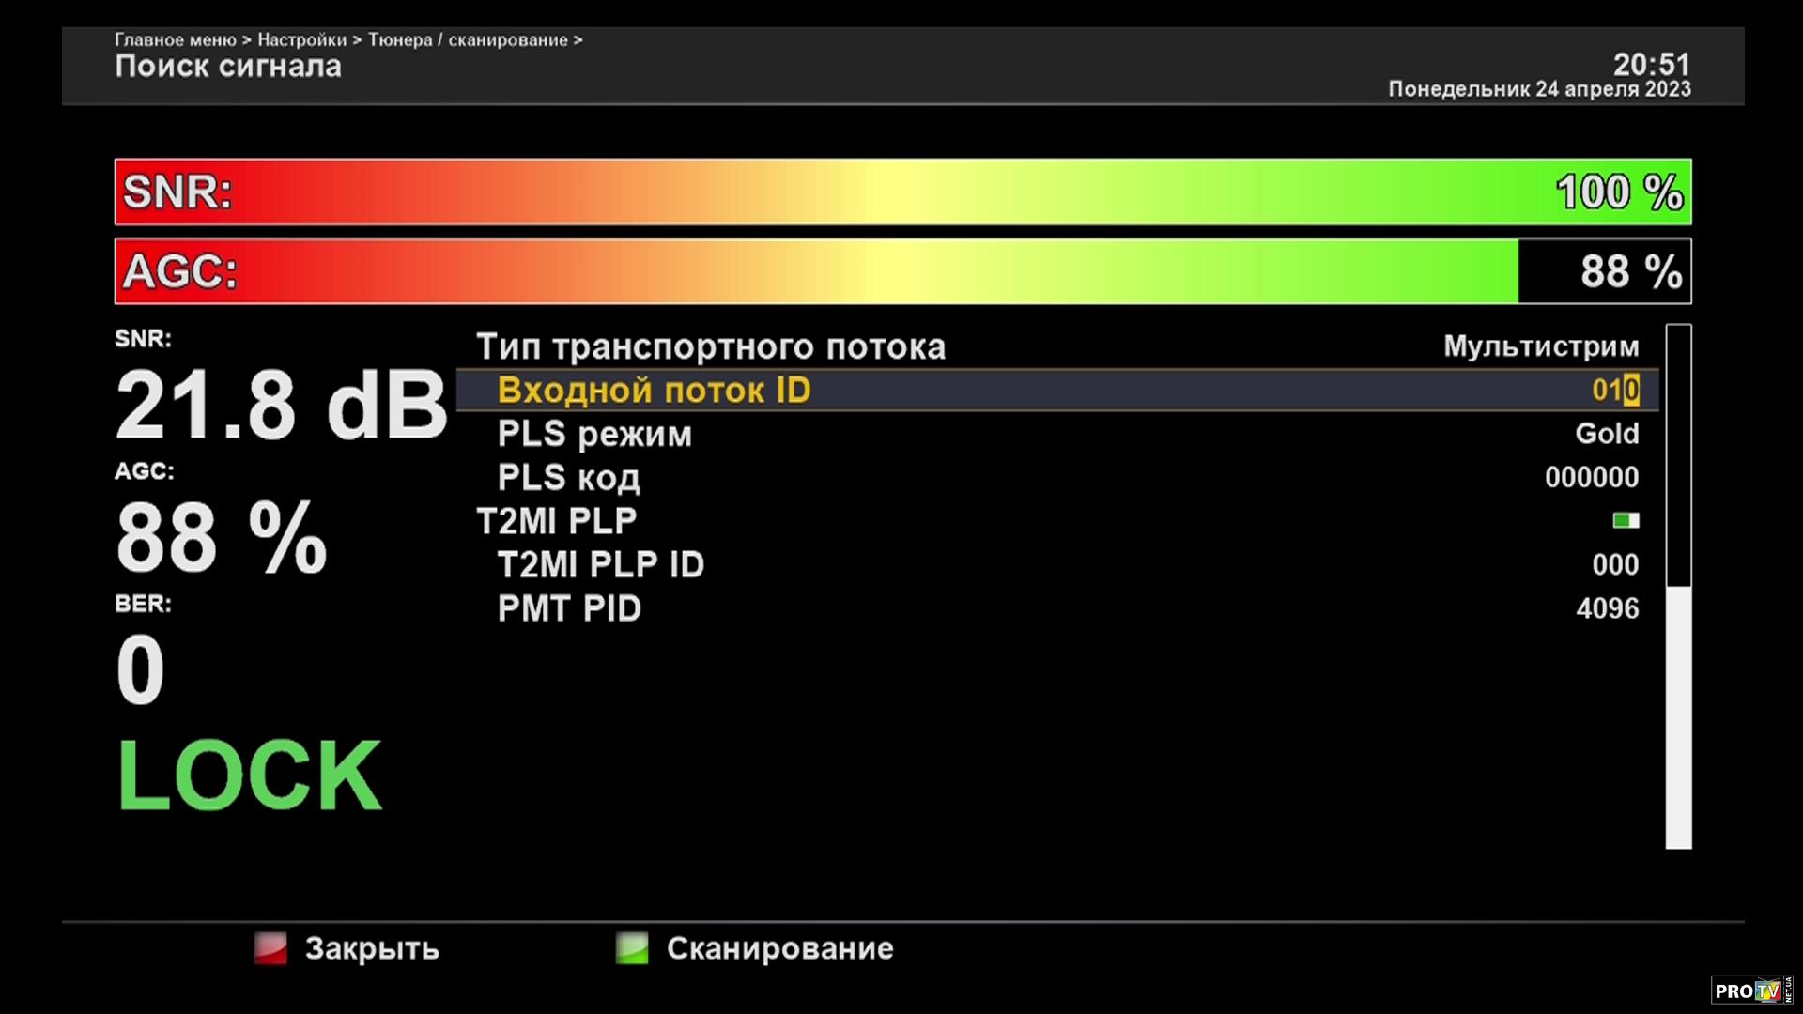Click the green Сканирование color button icon

632,948
